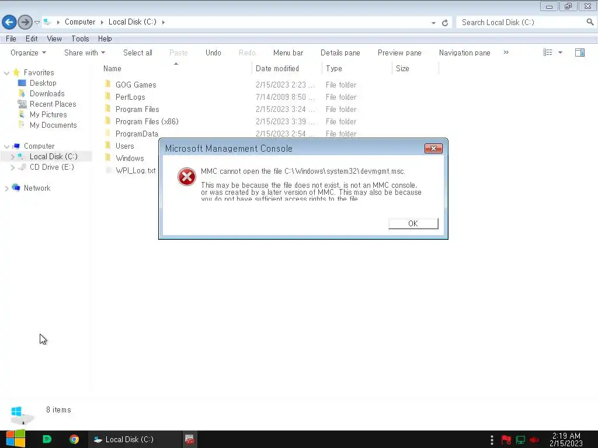Open the Organize dropdown

tap(28, 52)
